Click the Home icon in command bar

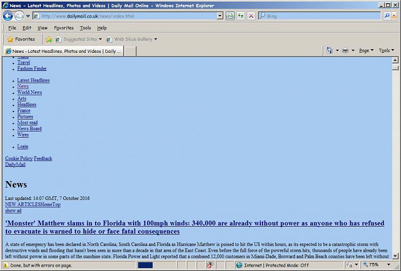click(x=329, y=51)
